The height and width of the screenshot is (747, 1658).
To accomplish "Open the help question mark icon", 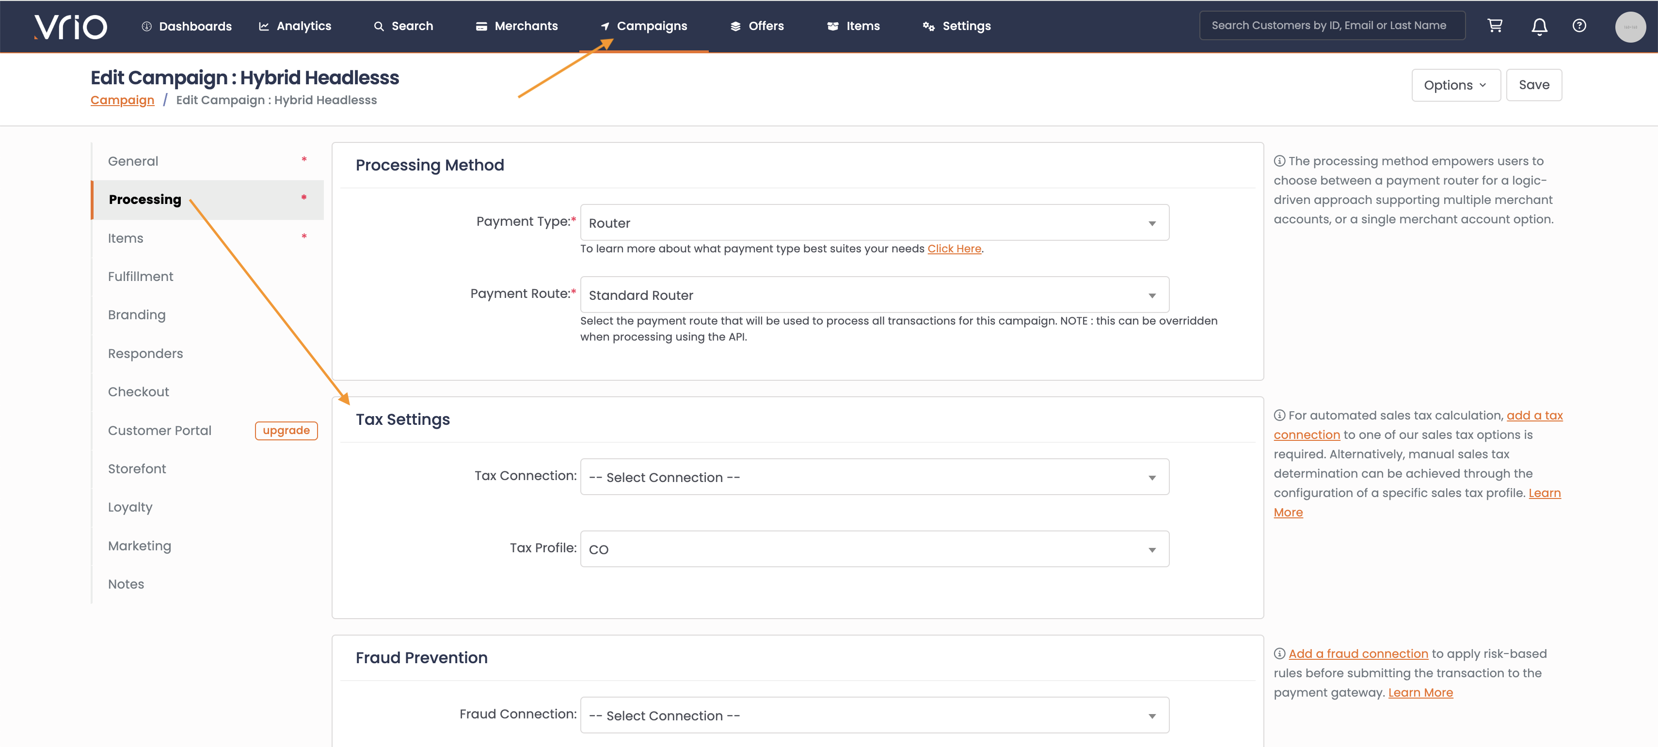I will [x=1579, y=26].
